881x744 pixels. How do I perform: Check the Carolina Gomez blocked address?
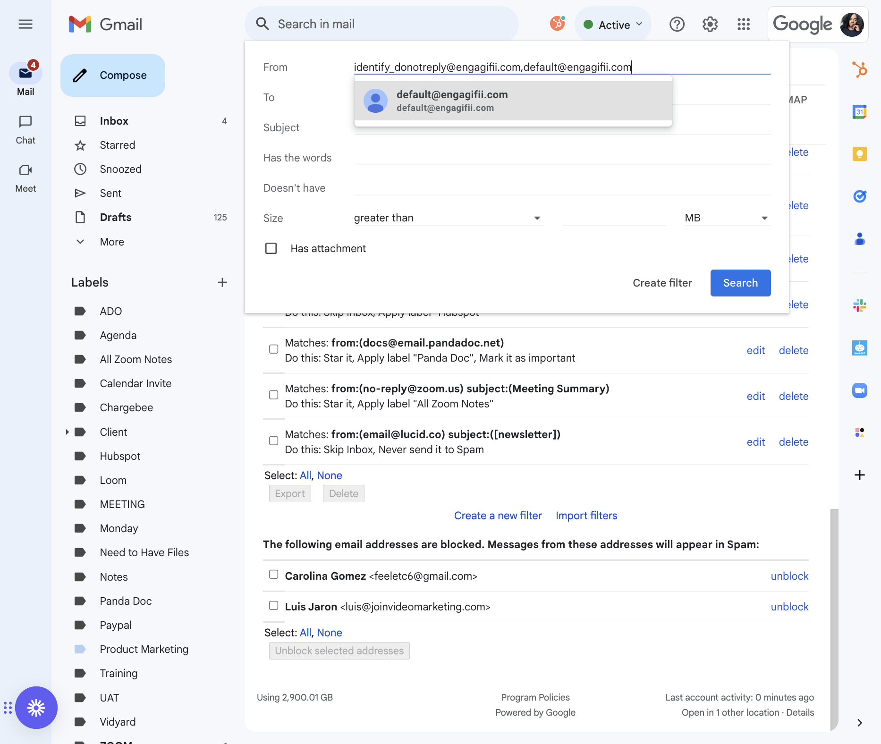click(274, 575)
